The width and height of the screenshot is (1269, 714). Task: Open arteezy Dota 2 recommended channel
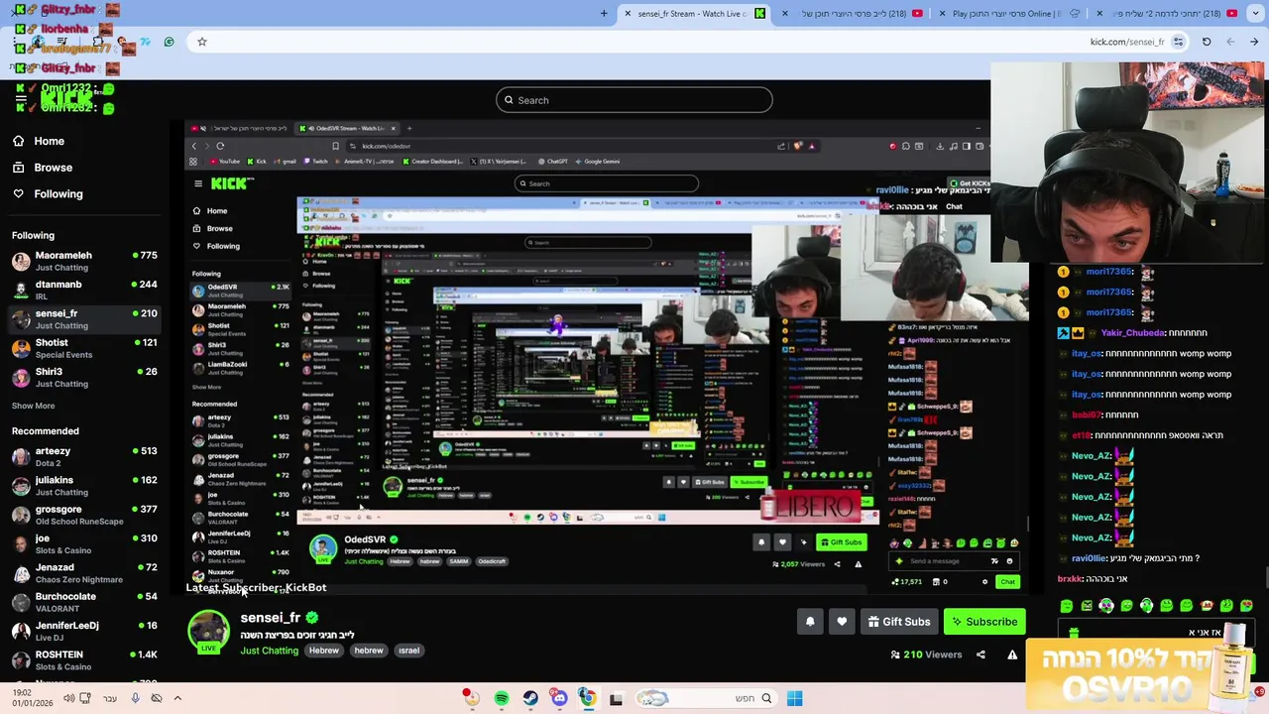pos(84,456)
